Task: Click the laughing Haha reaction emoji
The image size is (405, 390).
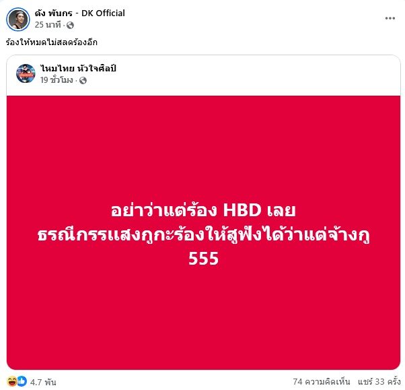Action: [x=12, y=381]
